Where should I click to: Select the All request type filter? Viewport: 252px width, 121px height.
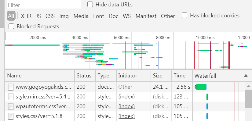click(11, 16)
